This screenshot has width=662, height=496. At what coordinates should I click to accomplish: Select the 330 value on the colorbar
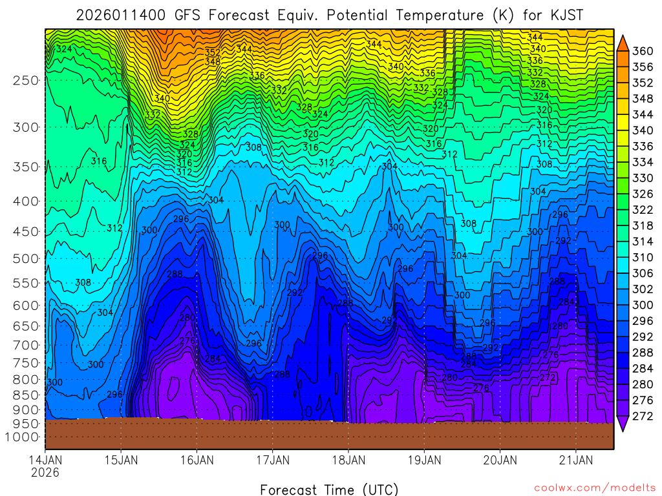(643, 178)
